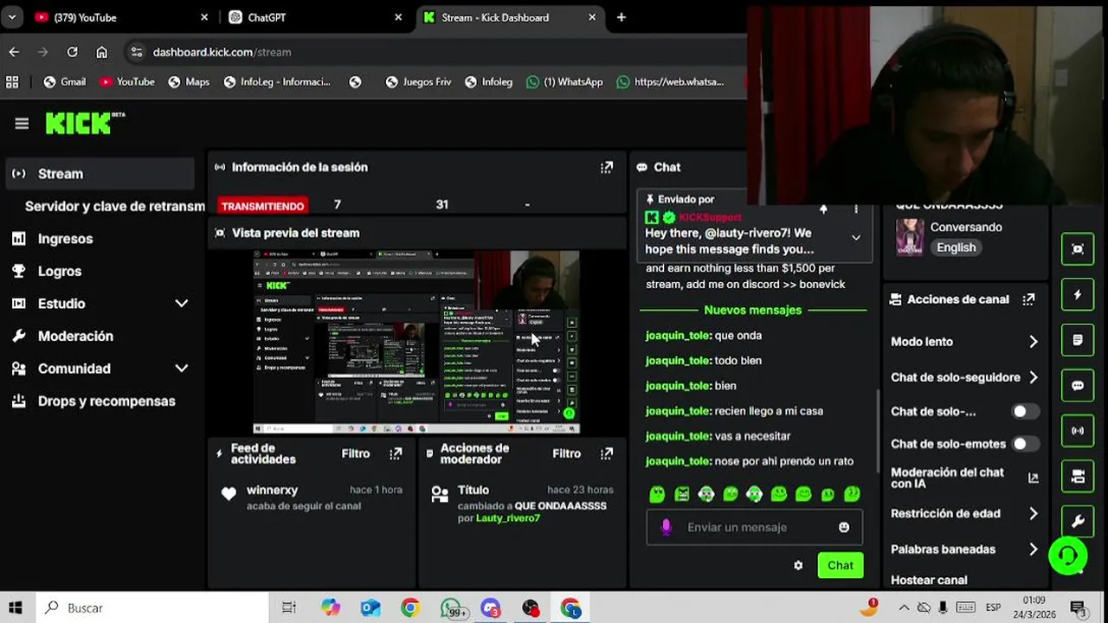Image resolution: width=1108 pixels, height=623 pixels.
Task: Click the stream camera icon in right sidebar
Action: coord(1078,476)
